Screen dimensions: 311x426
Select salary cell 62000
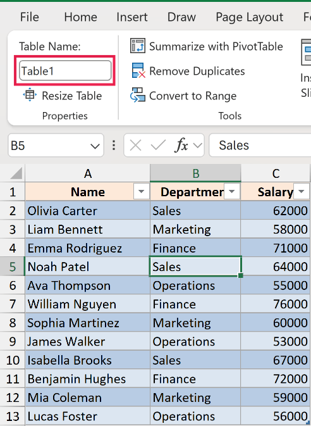click(275, 211)
